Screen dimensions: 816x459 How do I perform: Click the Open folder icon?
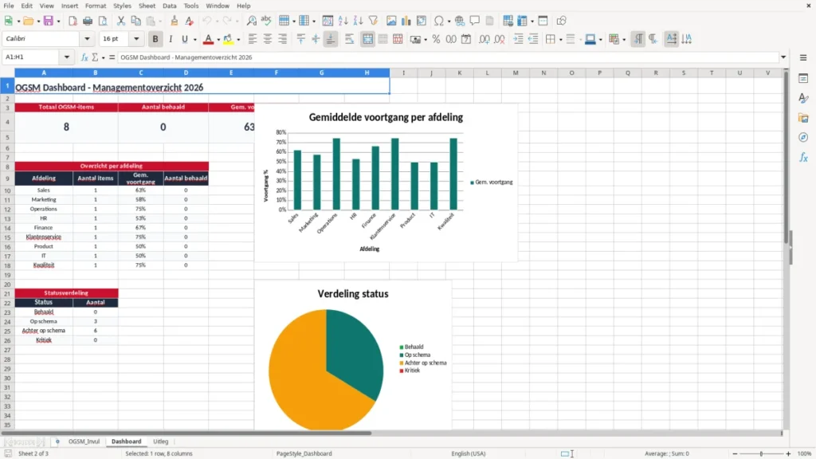point(28,21)
